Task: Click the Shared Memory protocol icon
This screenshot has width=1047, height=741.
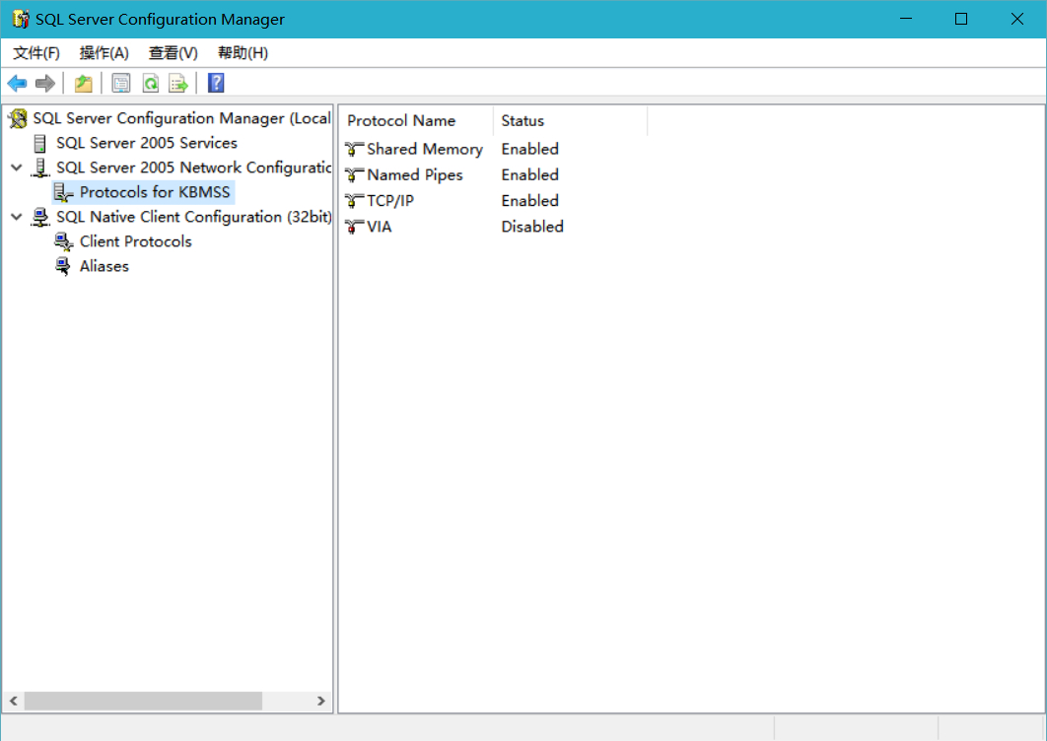Action: tap(354, 149)
